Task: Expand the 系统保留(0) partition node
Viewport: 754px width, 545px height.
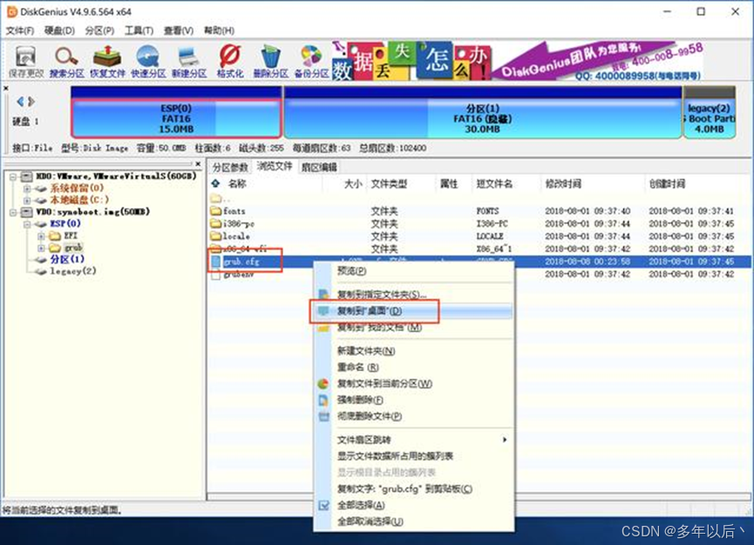Action: [27, 188]
